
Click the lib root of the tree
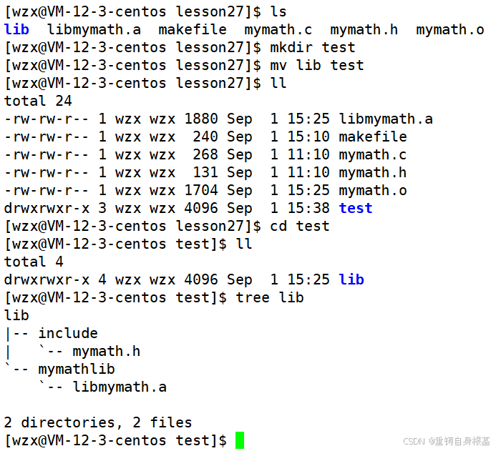click(16, 315)
